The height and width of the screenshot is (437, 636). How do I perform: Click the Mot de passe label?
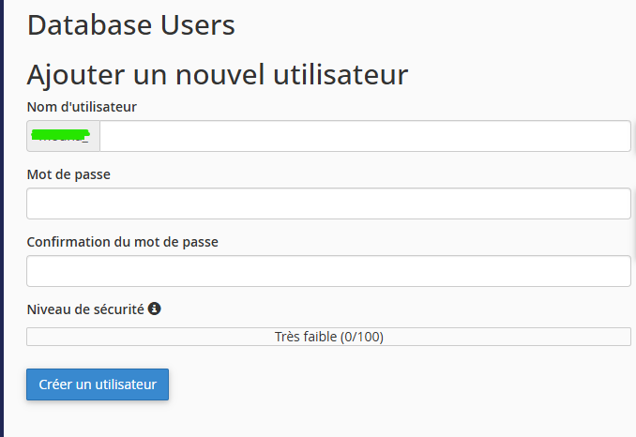(68, 174)
